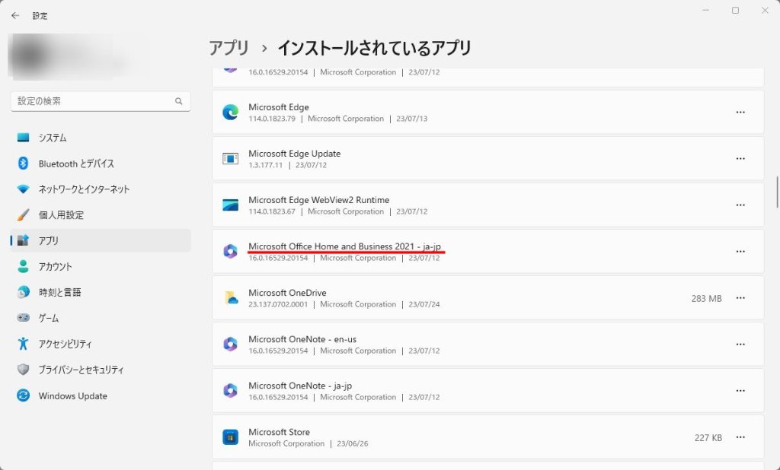780x470 pixels.
Task: Click the 283 MB size value
Action: (x=706, y=299)
